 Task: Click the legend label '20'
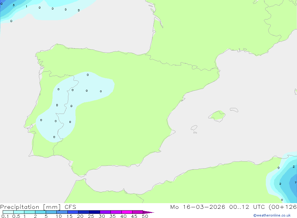coord(80,216)
